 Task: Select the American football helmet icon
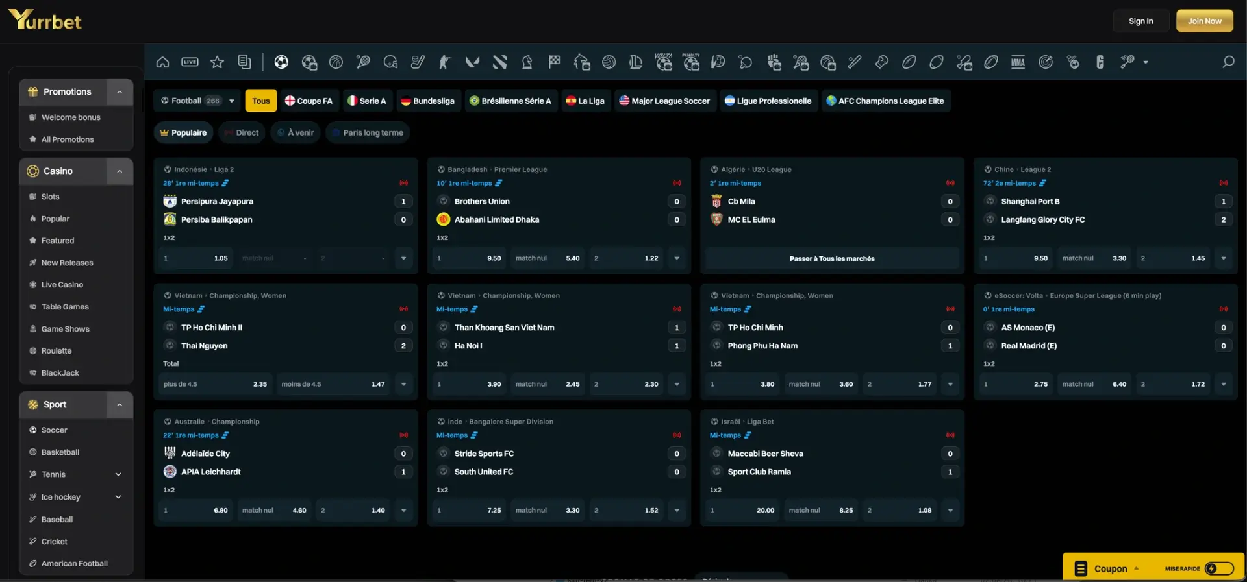390,62
